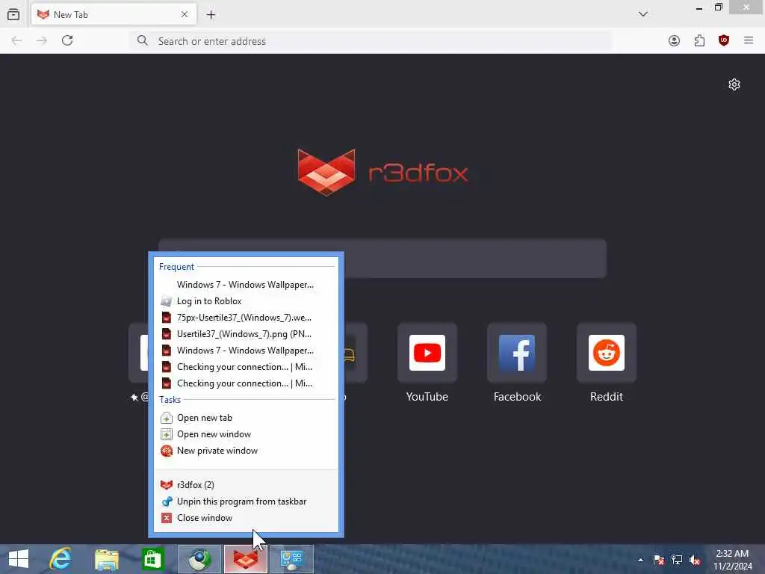Click the new tab page search box

(382, 258)
